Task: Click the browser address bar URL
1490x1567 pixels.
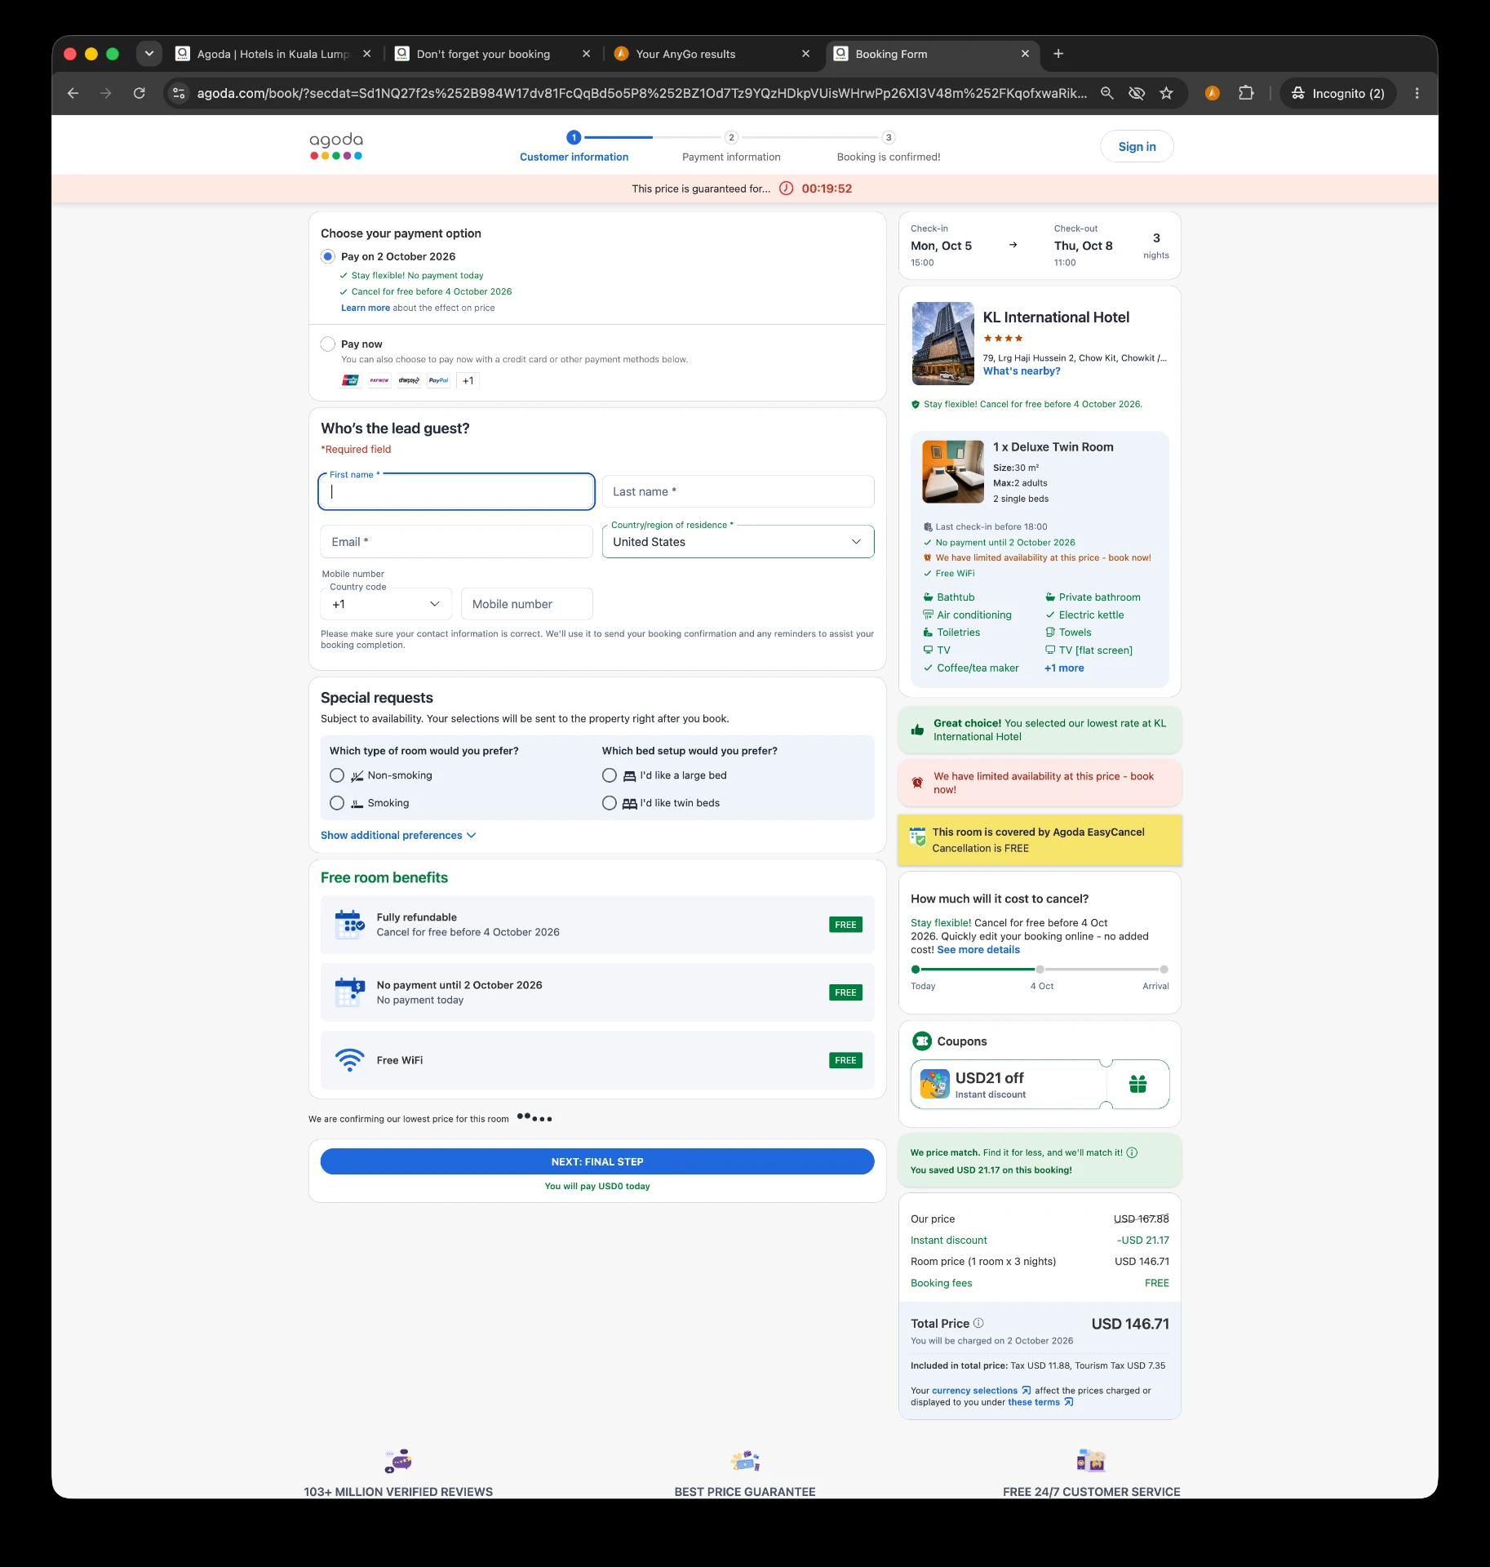Action: (x=641, y=93)
